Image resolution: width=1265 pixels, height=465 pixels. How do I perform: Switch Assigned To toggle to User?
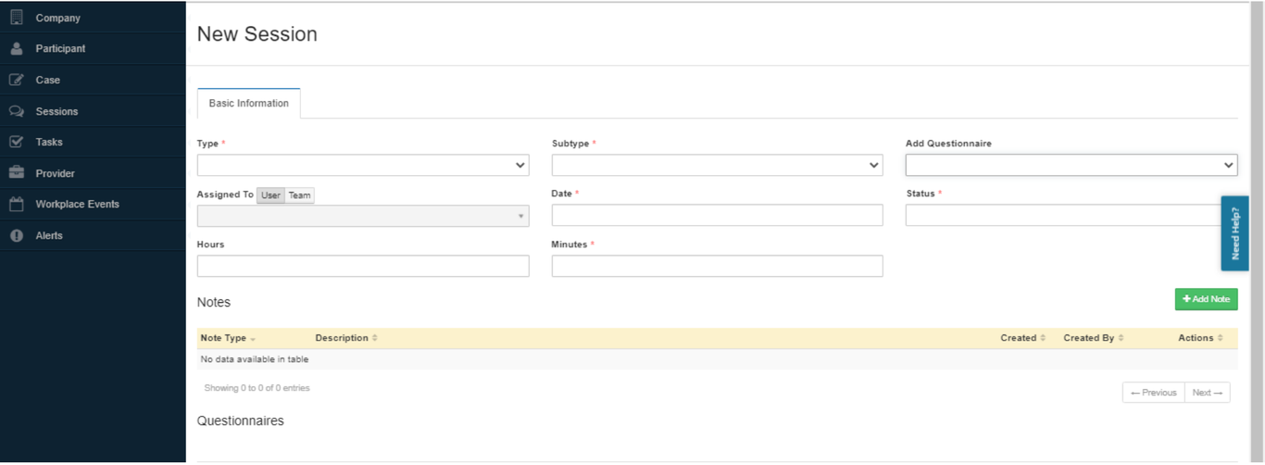[270, 195]
